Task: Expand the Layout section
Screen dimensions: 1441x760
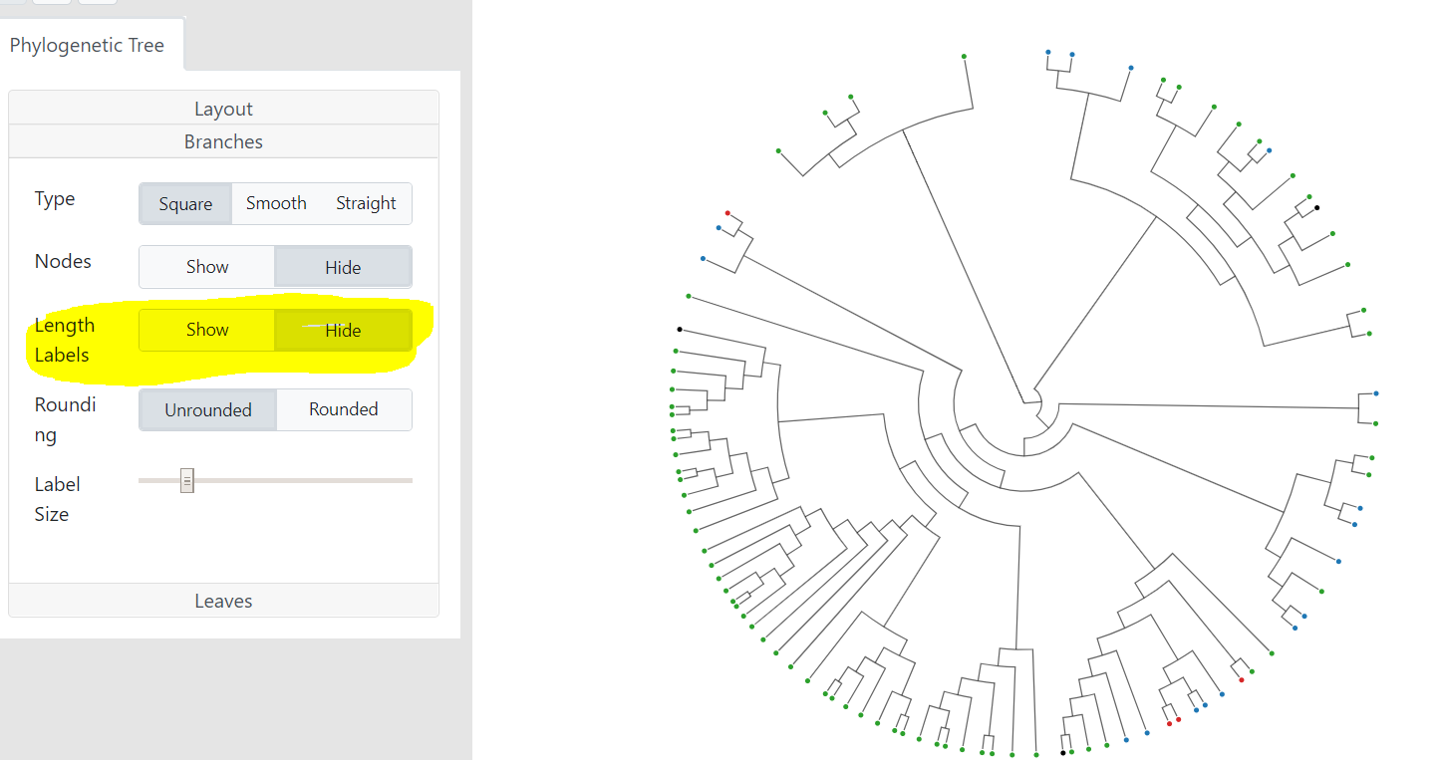Action: click(x=223, y=108)
